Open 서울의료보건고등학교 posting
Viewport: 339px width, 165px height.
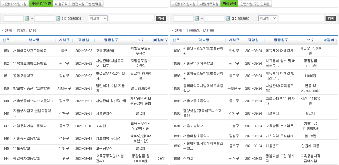click(x=30, y=51)
